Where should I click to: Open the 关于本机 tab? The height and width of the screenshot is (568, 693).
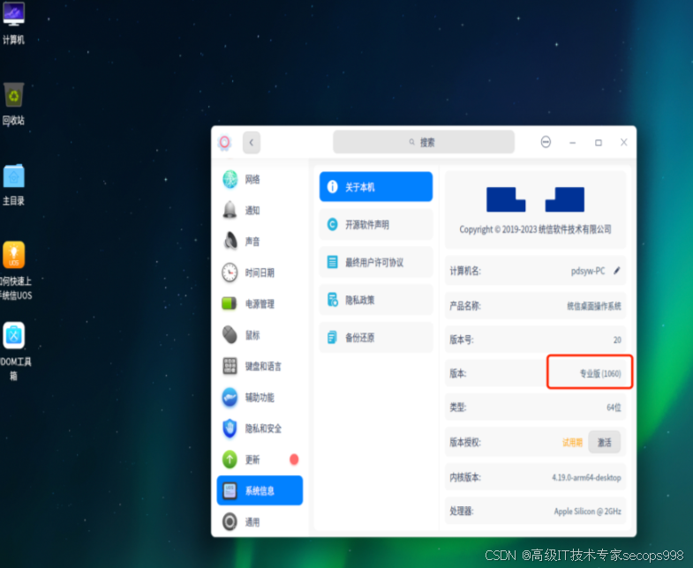click(376, 187)
